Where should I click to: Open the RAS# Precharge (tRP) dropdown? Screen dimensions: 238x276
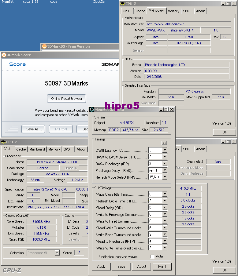[165, 164]
